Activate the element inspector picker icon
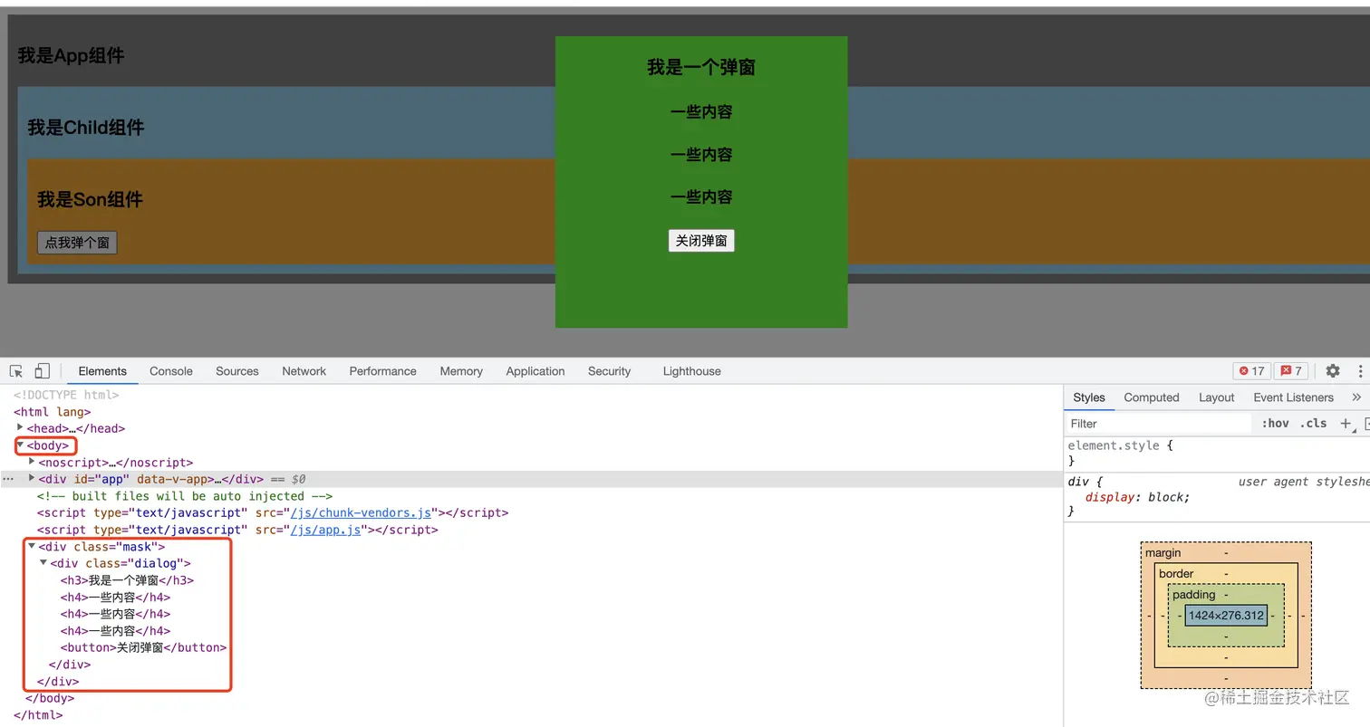Screen dimensions: 1370x727 tap(16, 371)
